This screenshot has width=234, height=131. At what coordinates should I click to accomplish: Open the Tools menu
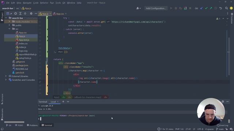pyautogui.click(x=58, y=3)
